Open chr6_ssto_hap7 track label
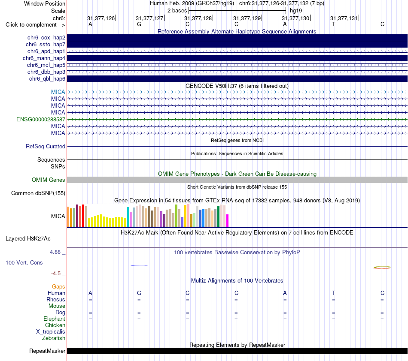 45,45
